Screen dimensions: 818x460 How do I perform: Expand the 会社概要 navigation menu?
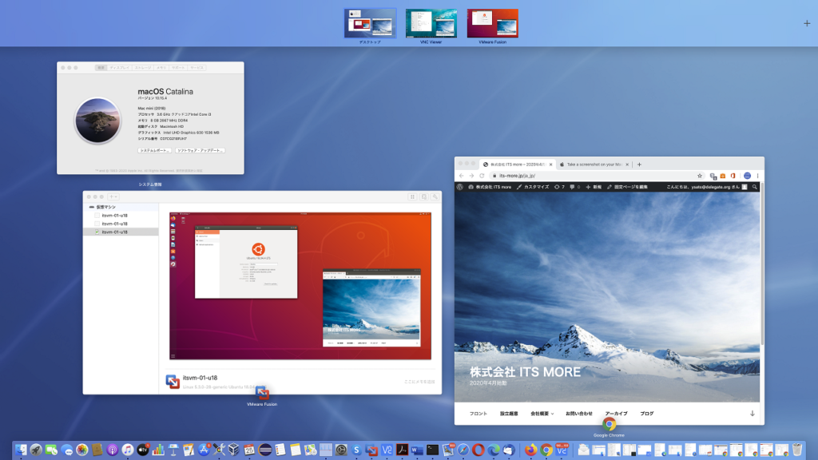click(541, 414)
